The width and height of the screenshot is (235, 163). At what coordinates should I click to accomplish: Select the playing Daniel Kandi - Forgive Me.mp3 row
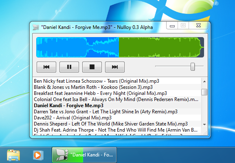point(117,106)
